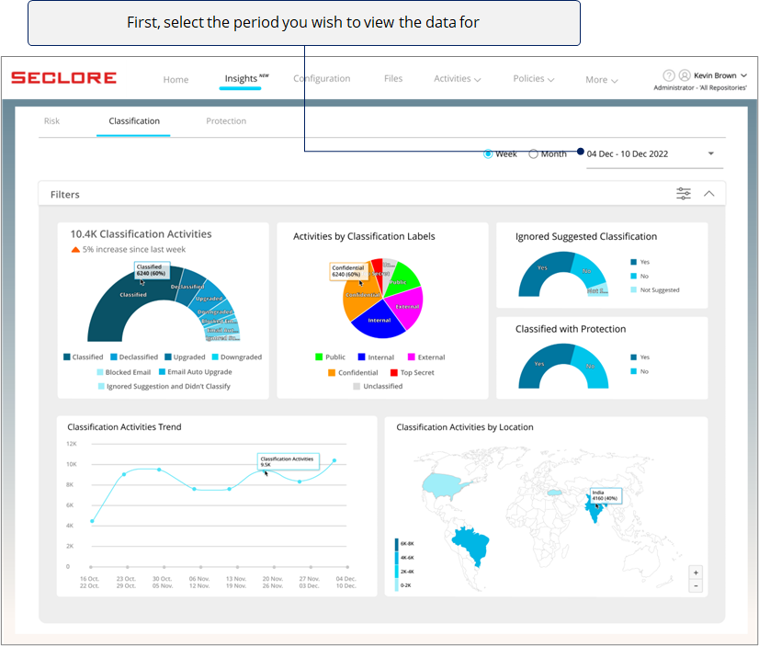Go to the Home page

click(x=176, y=80)
